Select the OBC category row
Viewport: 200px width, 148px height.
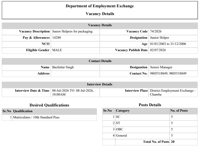150,129
